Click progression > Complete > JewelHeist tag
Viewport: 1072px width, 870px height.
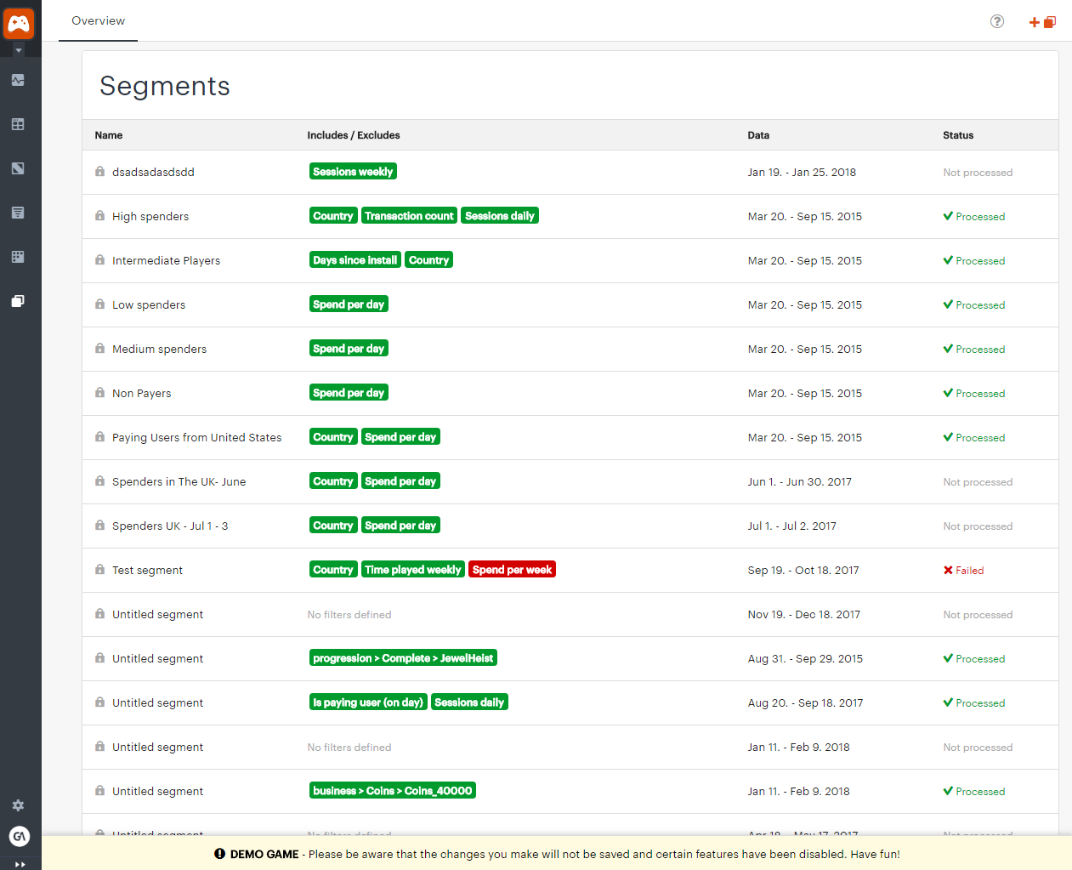(x=403, y=658)
